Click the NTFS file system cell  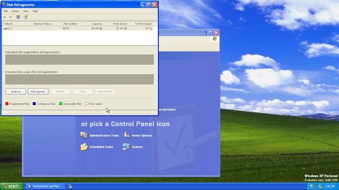[x=66, y=28]
